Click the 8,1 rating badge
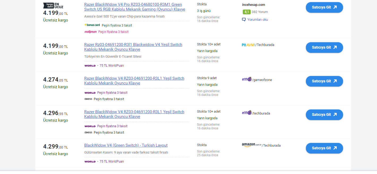377x174 pixels. [x=246, y=12]
